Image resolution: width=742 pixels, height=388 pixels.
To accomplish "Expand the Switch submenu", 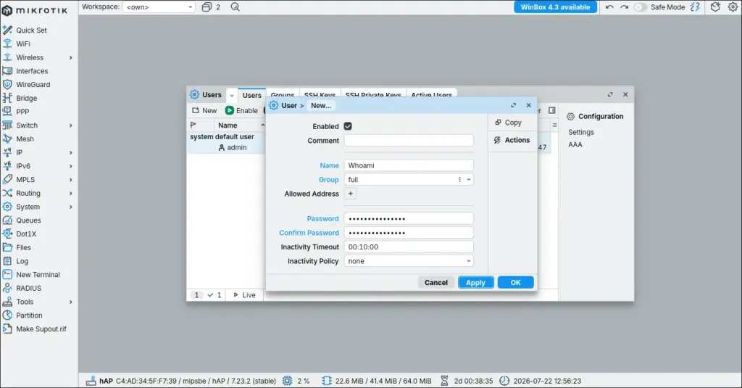I will (71, 125).
